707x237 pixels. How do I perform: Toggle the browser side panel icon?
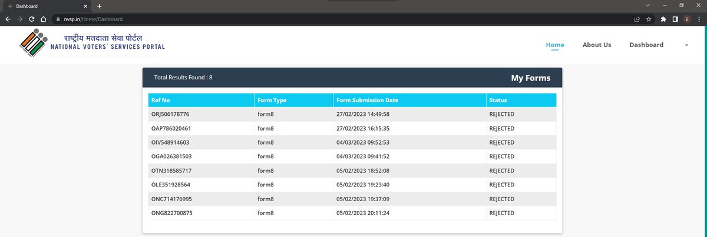[x=675, y=19]
